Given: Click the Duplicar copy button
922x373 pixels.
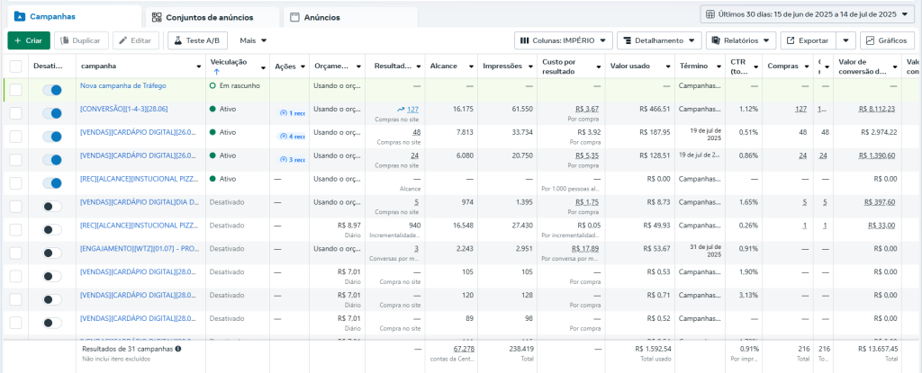Looking at the screenshot, I should tap(82, 40).
